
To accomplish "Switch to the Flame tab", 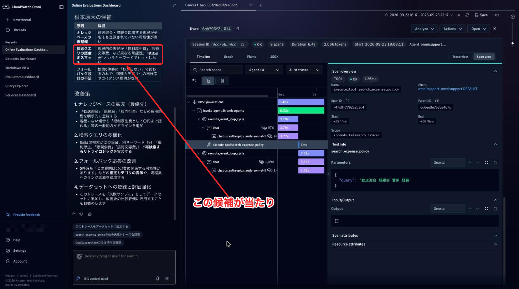I will pyautogui.click(x=252, y=57).
